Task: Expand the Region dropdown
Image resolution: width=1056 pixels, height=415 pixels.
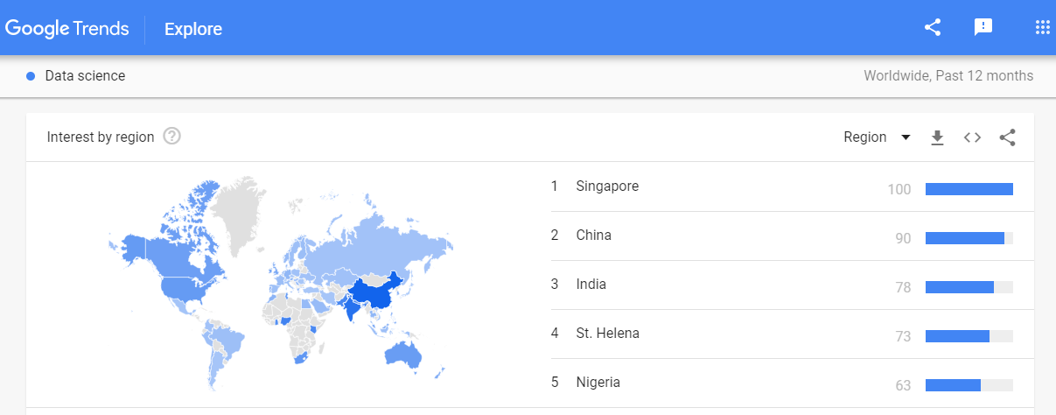Action: (877, 137)
